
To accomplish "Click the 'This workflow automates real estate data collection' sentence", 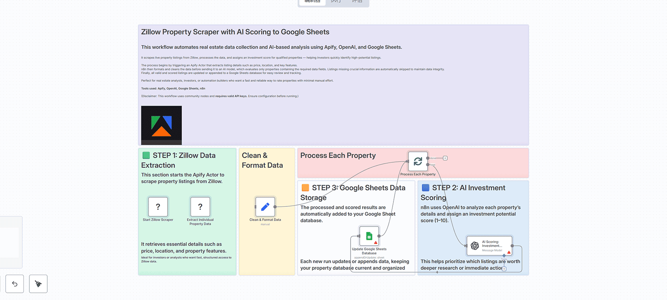I will [x=272, y=47].
